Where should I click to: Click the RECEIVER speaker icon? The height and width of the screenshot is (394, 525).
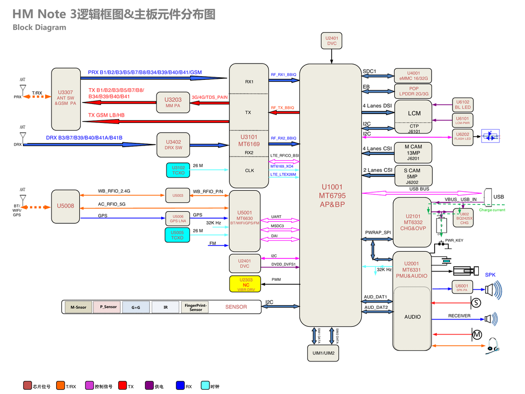click(x=491, y=319)
